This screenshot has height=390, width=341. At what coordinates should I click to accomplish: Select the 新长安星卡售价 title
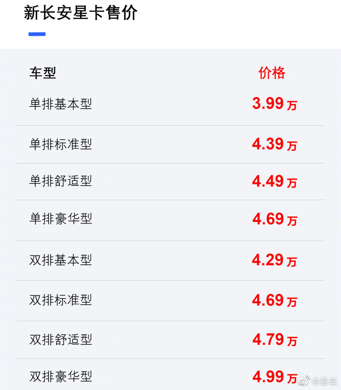(81, 13)
